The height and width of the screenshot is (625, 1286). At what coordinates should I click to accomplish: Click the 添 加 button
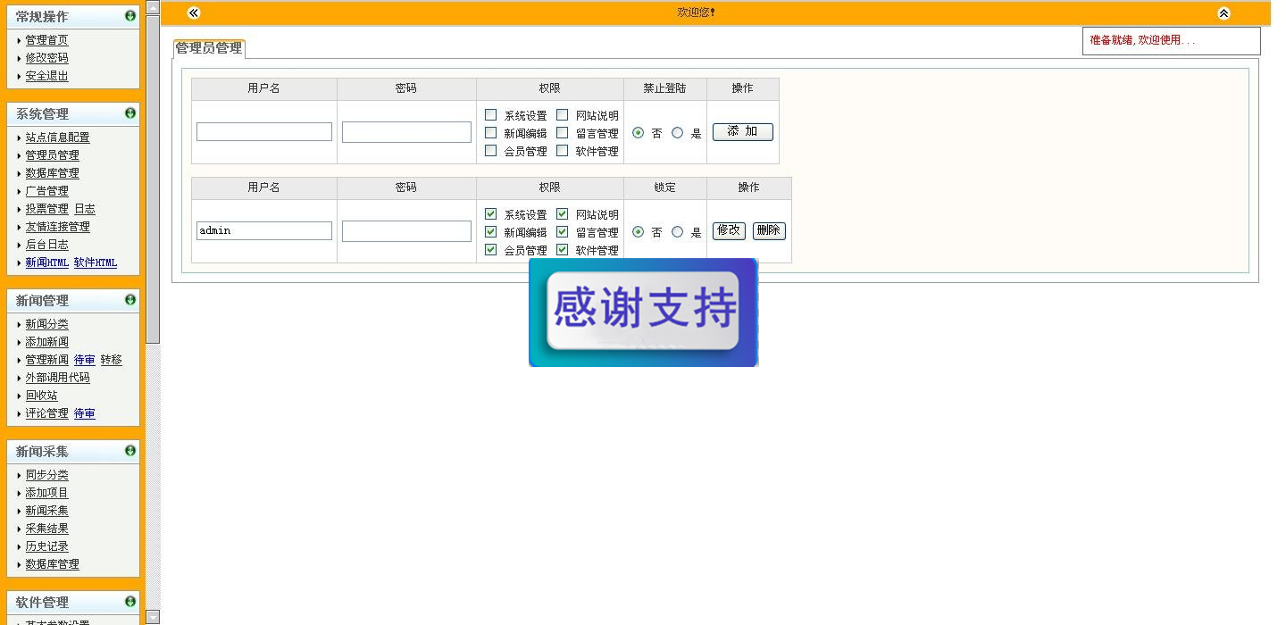point(742,132)
